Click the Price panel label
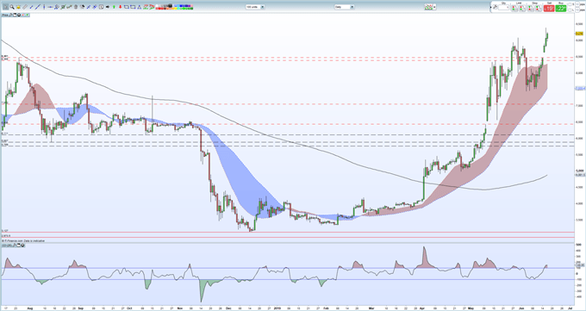The image size is (586, 311). (5, 15)
